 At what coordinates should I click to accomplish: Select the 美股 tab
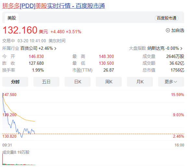(12, 18)
